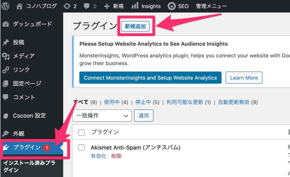Open the comments bubble icon in toolbar
Screen dimensions: 290x177
coord(86,6)
